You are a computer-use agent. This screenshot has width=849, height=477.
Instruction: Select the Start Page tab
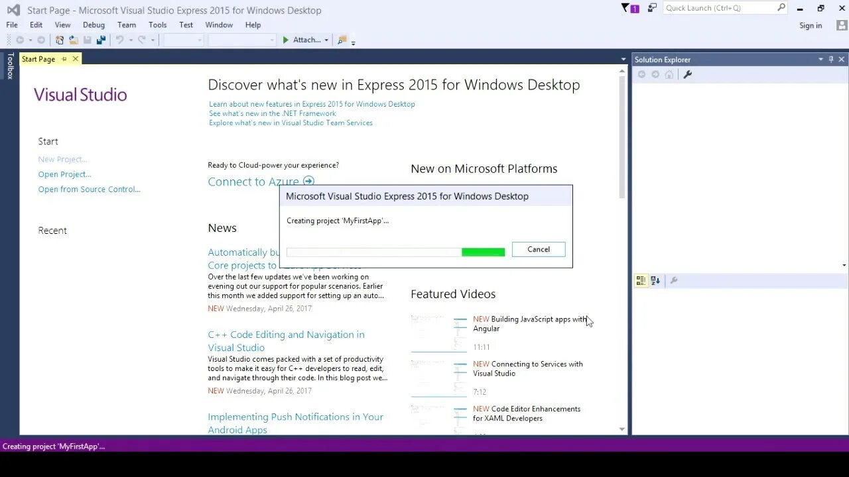(38, 59)
